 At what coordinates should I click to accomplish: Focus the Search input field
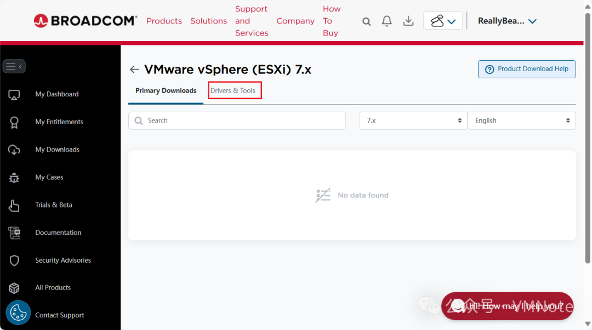(237, 121)
